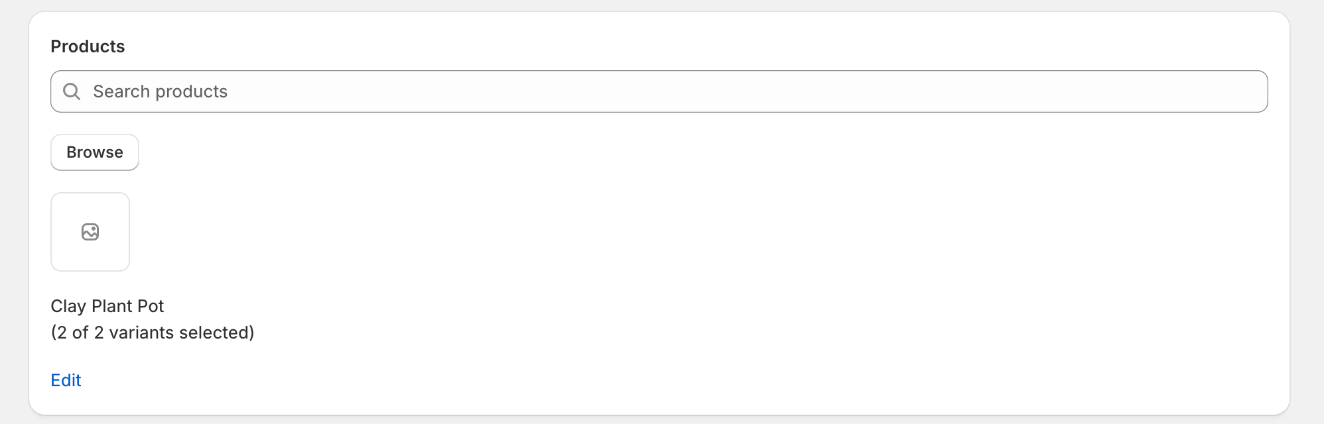Click the blue Edit text
The width and height of the screenshot is (1324, 424).
pos(66,380)
